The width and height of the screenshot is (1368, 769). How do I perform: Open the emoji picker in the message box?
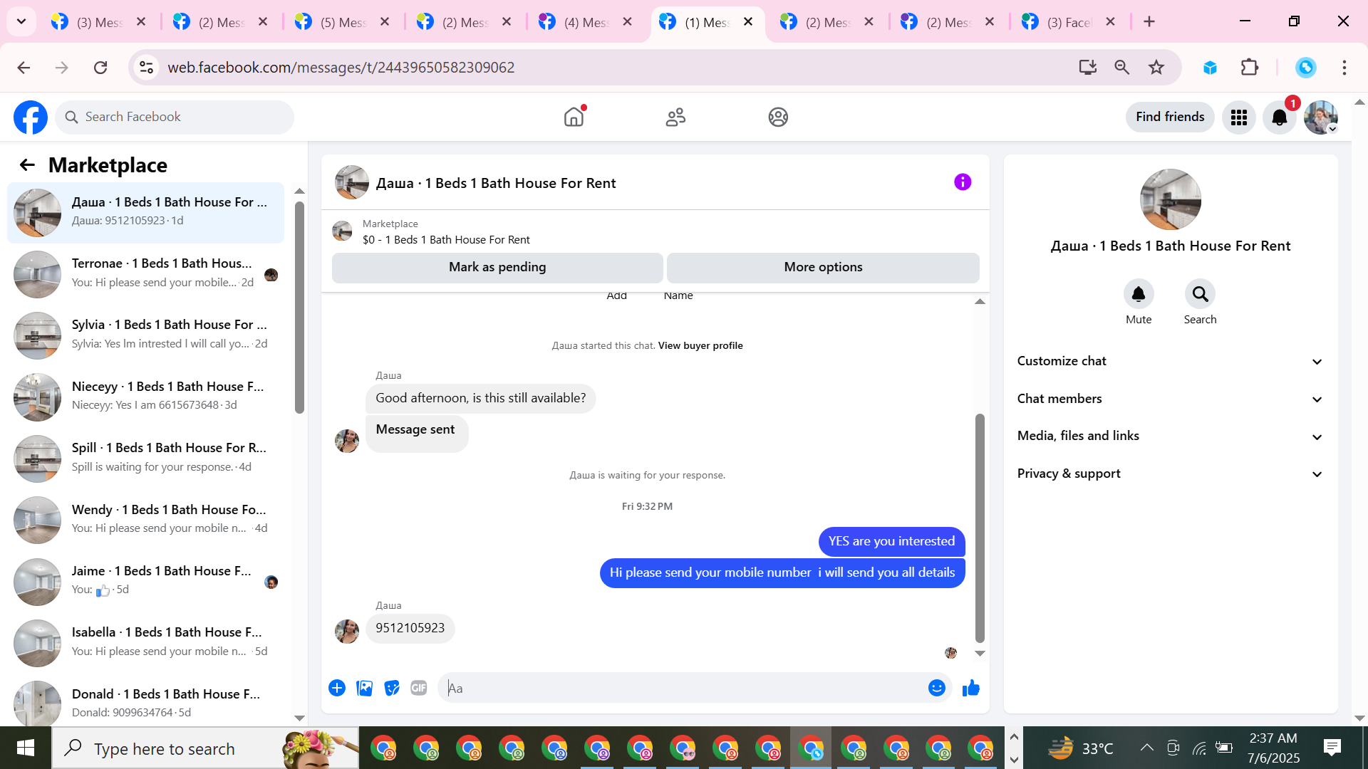pyautogui.click(x=936, y=688)
